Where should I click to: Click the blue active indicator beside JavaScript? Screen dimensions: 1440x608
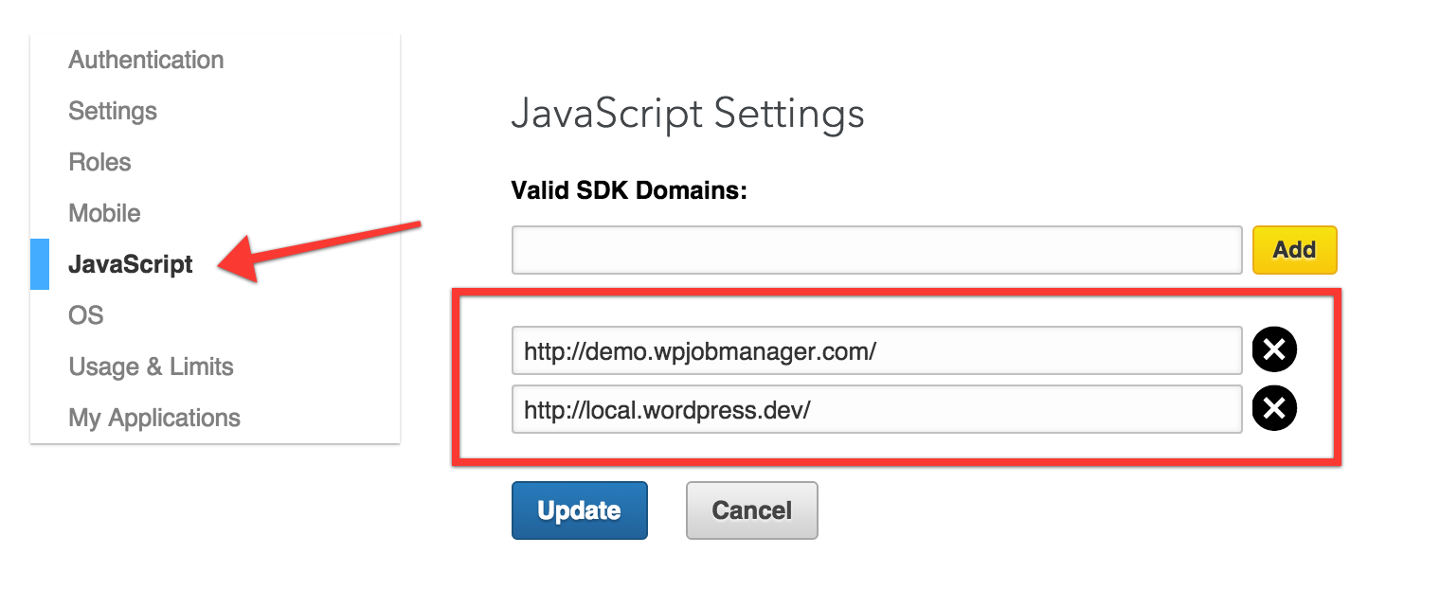pyautogui.click(x=40, y=264)
